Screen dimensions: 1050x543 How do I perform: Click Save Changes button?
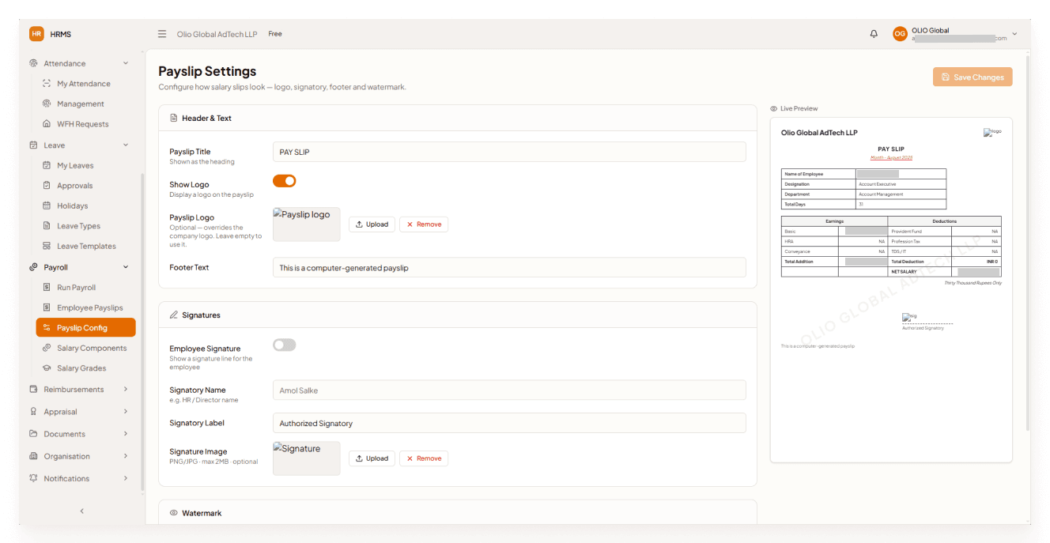pos(973,77)
